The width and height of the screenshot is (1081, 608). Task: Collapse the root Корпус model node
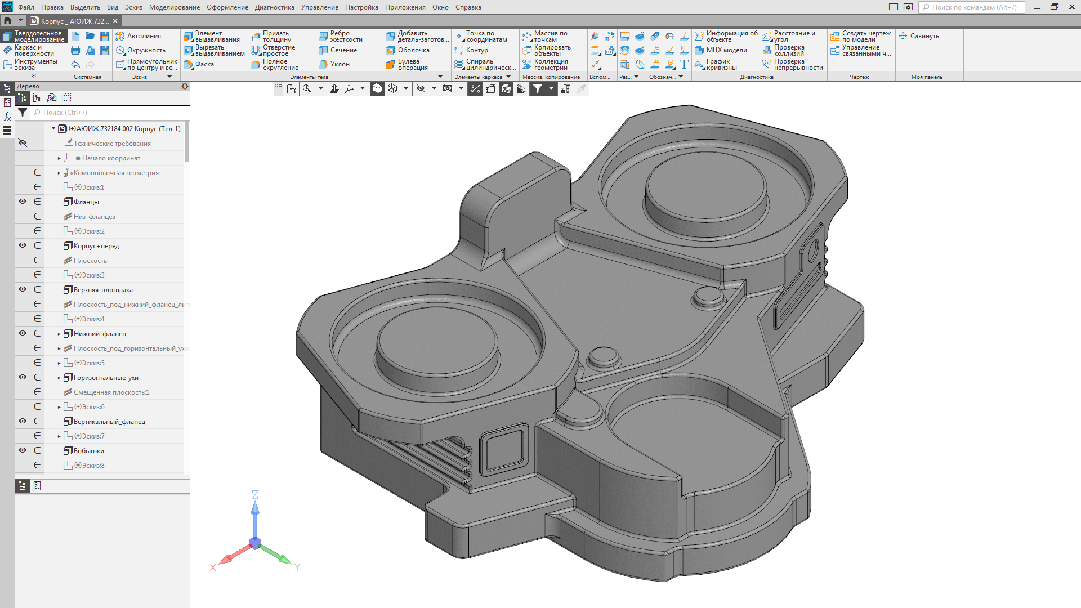53,129
